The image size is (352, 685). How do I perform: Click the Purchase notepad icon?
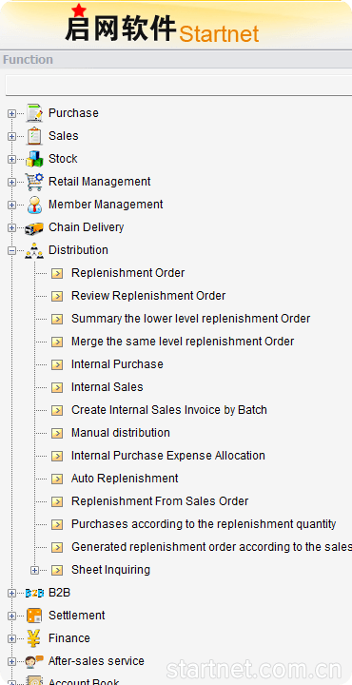point(34,113)
